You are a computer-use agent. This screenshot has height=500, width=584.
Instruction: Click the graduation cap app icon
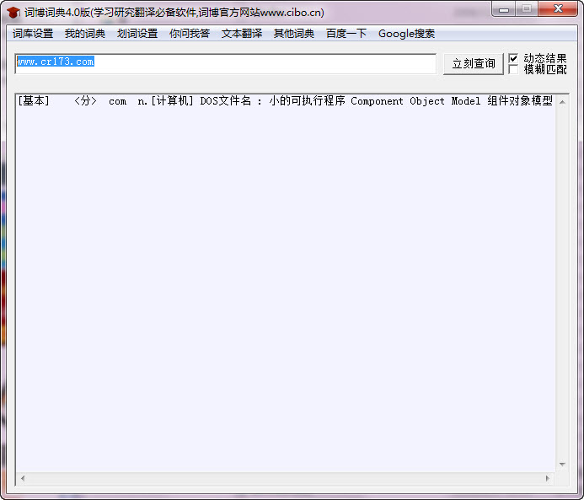13,13
